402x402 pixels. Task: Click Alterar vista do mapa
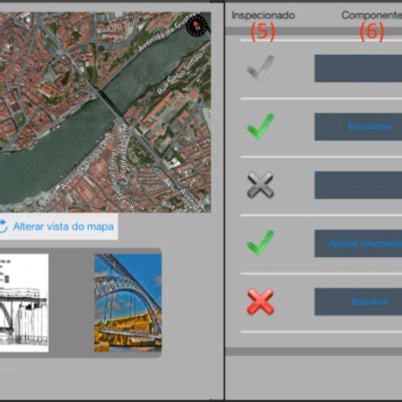point(64,226)
